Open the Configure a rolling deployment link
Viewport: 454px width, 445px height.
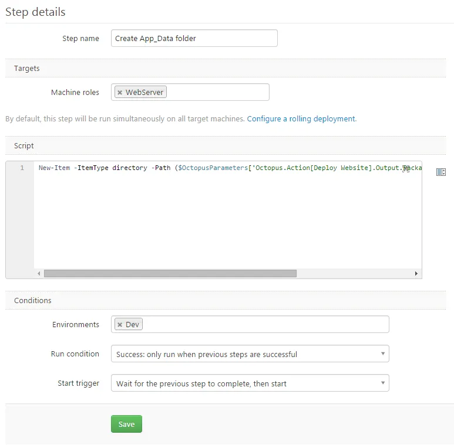301,118
